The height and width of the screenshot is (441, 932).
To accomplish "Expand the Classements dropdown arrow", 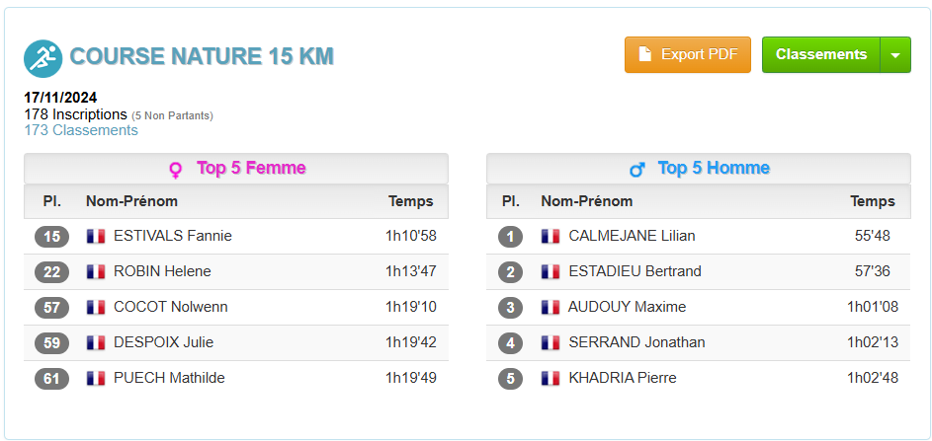I will [895, 54].
